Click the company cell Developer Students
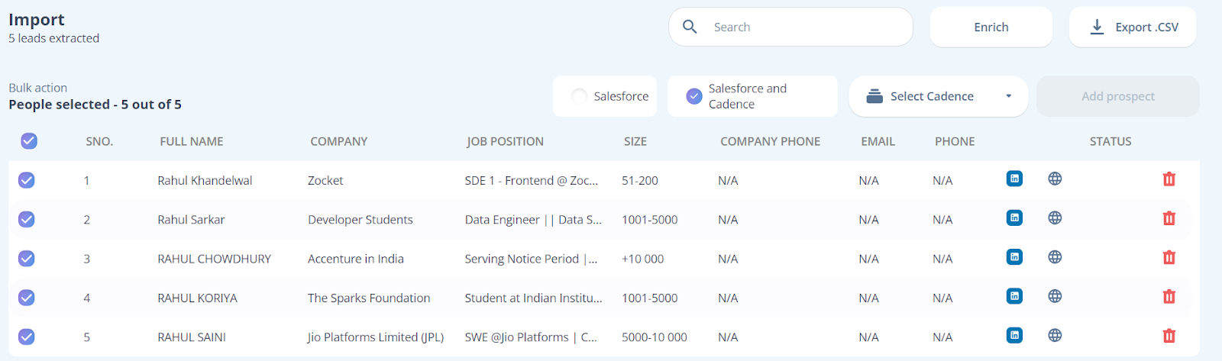Image resolution: width=1222 pixels, height=361 pixels. 360,220
